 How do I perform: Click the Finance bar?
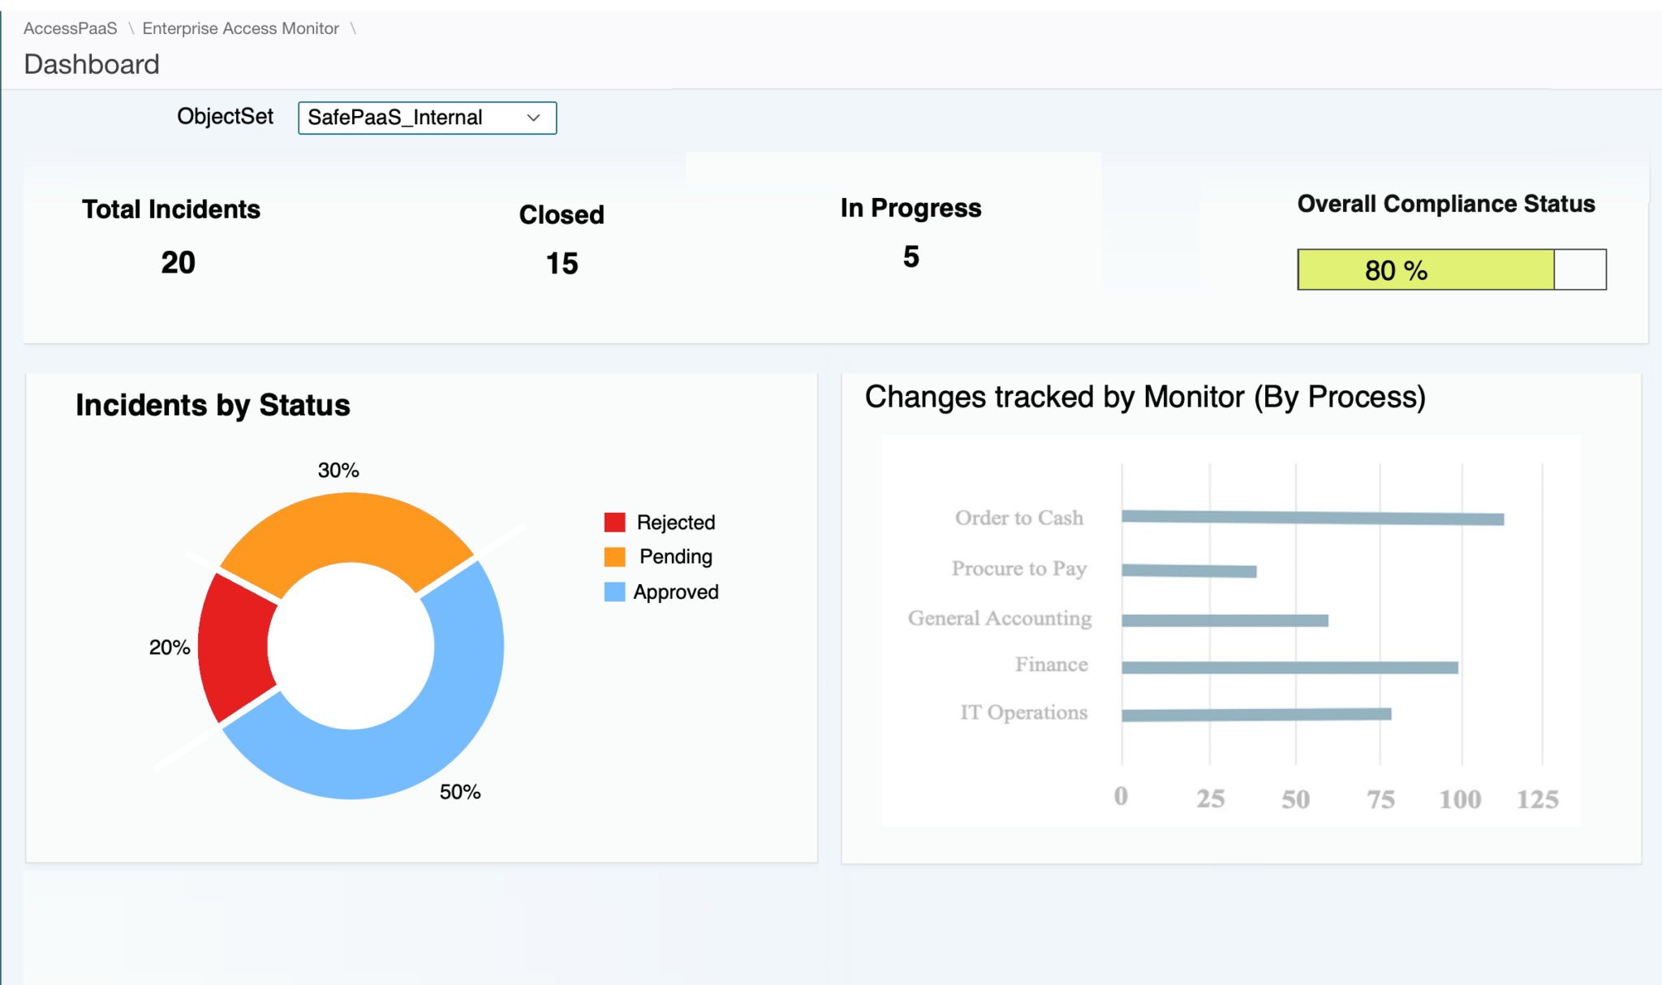coord(1289,668)
